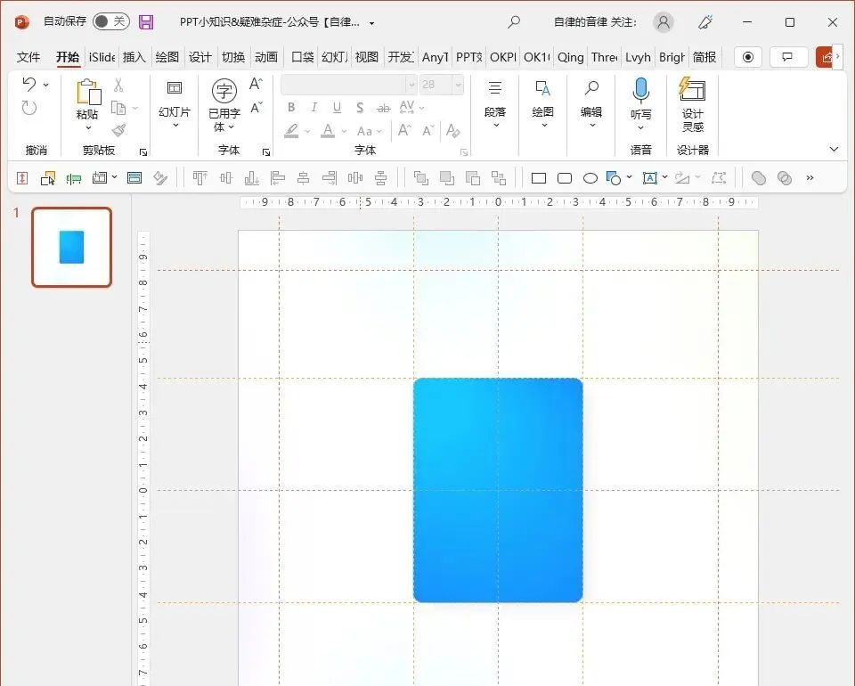Click the align top icon in quick toolbar
The height and width of the screenshot is (686, 855).
click(x=199, y=178)
